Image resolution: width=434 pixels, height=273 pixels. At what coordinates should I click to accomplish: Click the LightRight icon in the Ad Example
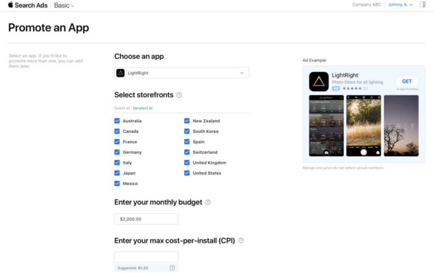coord(319,81)
